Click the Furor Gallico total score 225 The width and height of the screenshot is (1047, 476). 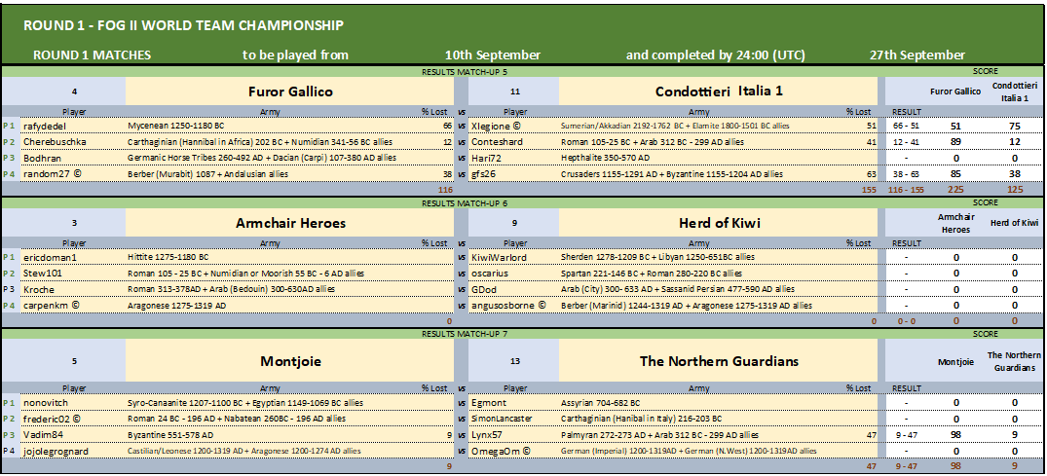click(955, 190)
